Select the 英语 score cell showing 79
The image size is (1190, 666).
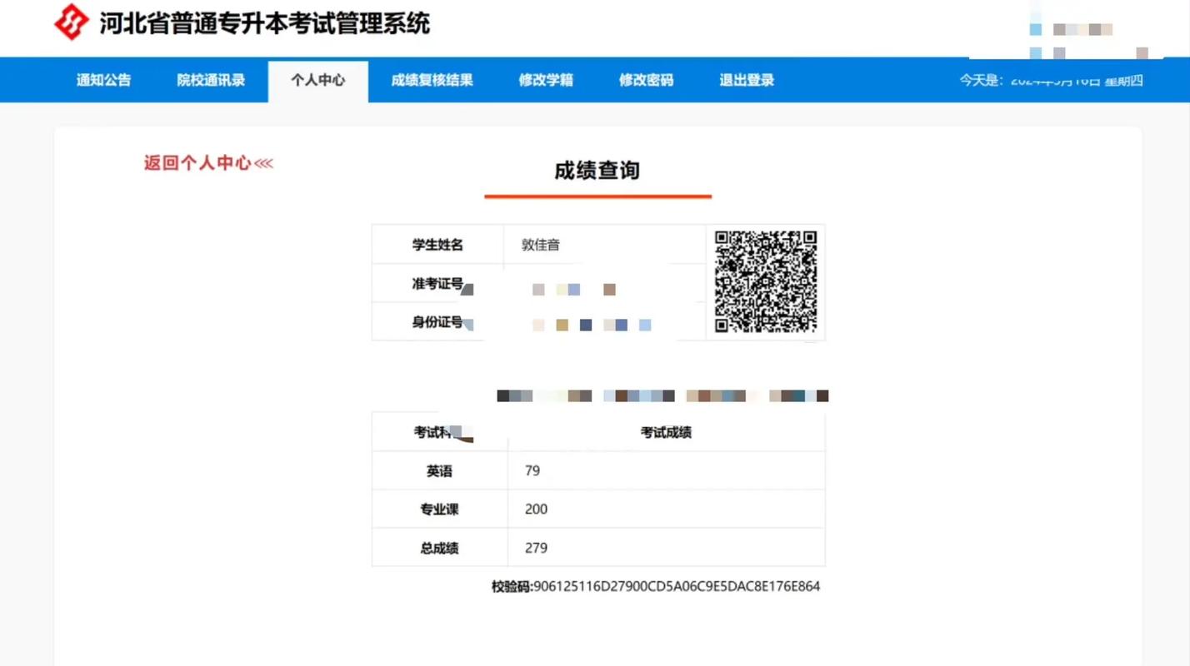point(531,470)
